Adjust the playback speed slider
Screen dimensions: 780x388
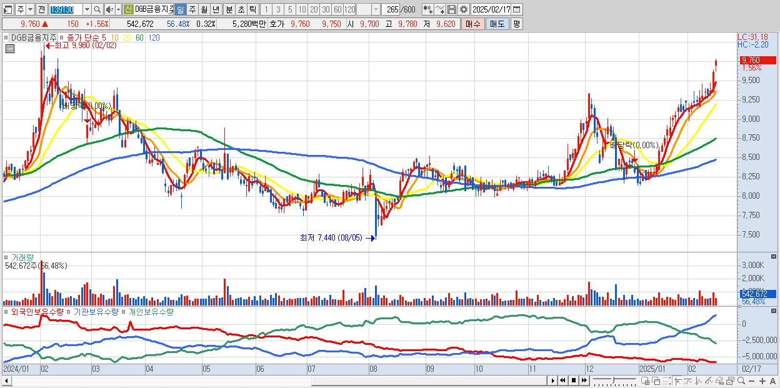click(614, 379)
